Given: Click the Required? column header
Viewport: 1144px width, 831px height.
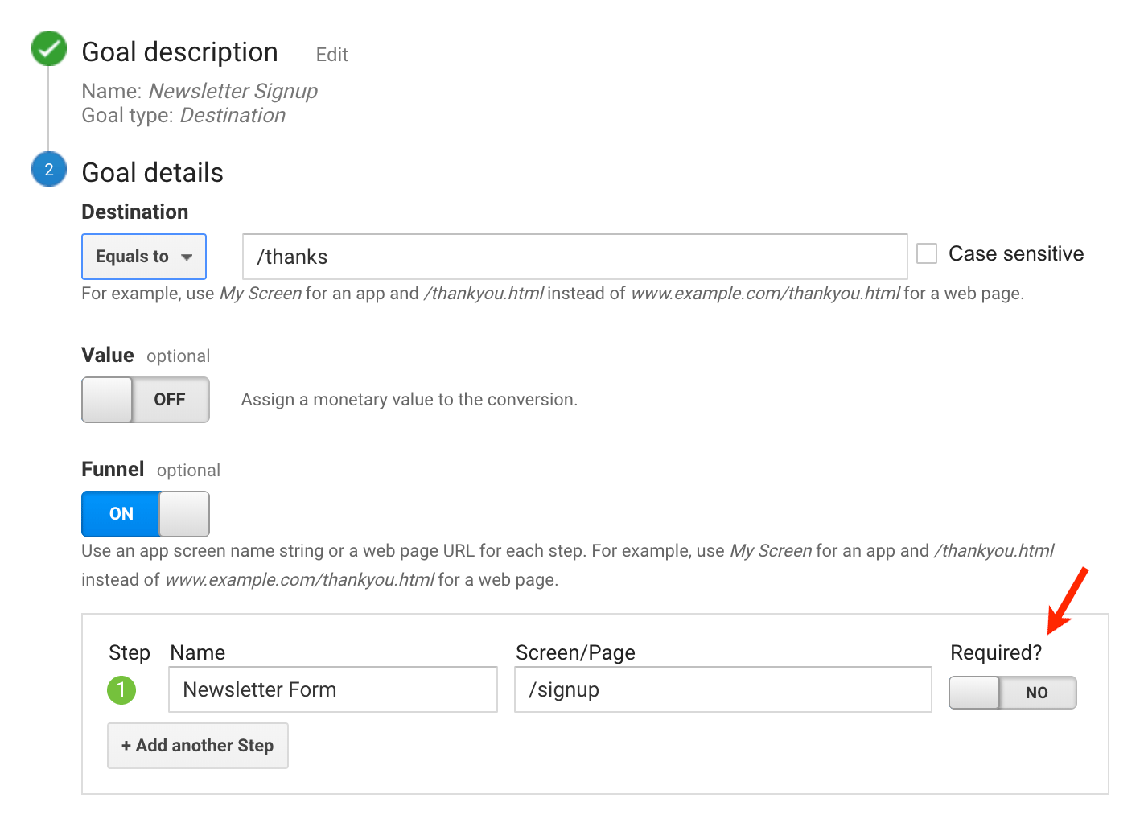Looking at the screenshot, I should pyautogui.click(x=996, y=652).
